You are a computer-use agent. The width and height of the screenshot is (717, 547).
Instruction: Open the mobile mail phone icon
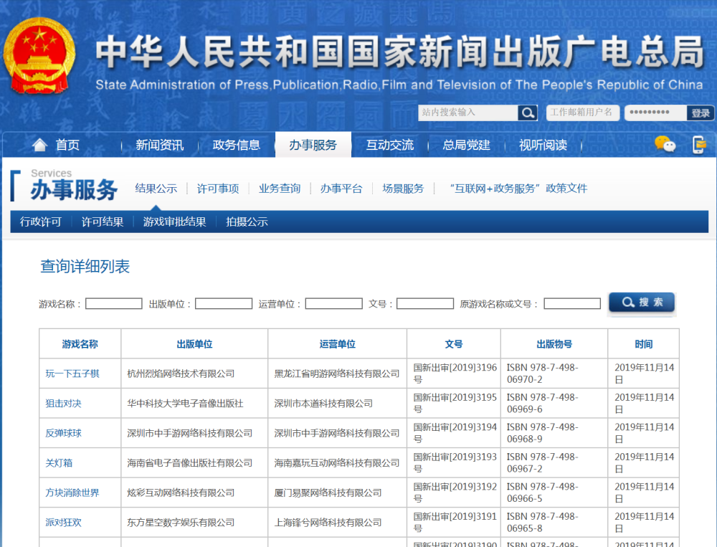(x=698, y=145)
